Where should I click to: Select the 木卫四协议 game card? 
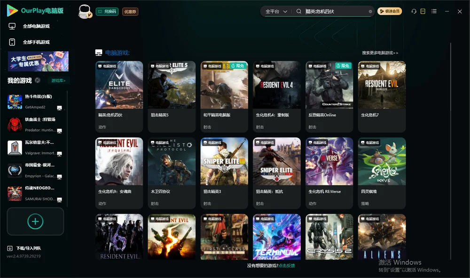pyautogui.click(x=172, y=173)
